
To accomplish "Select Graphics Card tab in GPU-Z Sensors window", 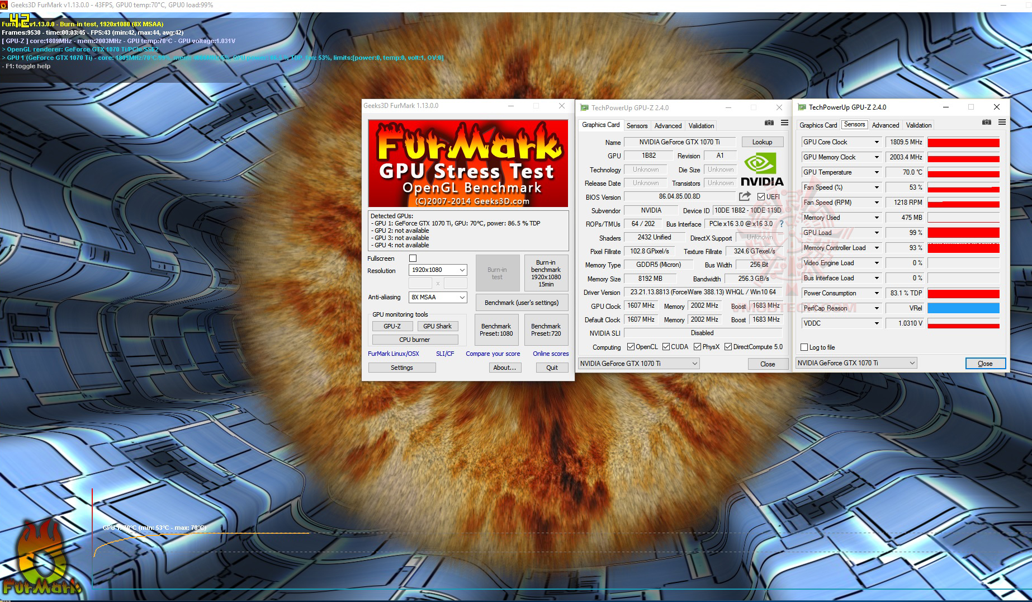I will tap(818, 125).
